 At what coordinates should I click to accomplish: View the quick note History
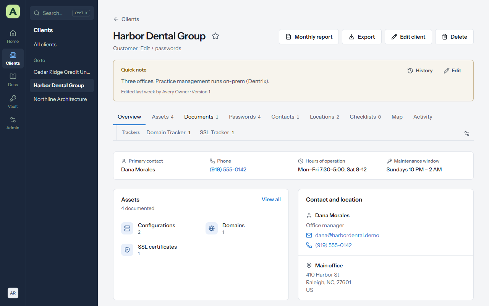(x=420, y=71)
